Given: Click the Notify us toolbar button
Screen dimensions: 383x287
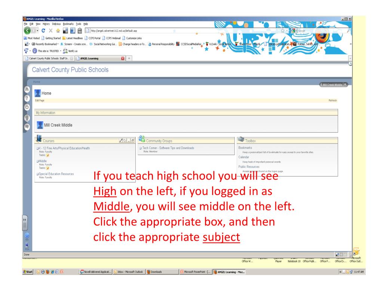Looking at the screenshot, I should pyautogui.click(x=70, y=51).
